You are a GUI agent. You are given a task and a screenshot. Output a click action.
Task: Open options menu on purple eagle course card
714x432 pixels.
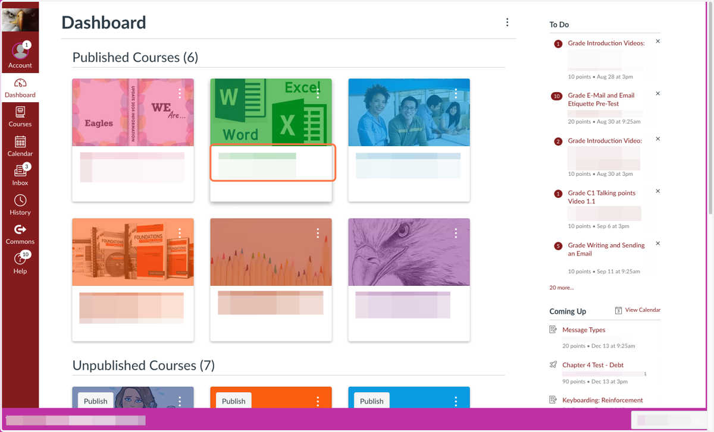(456, 233)
